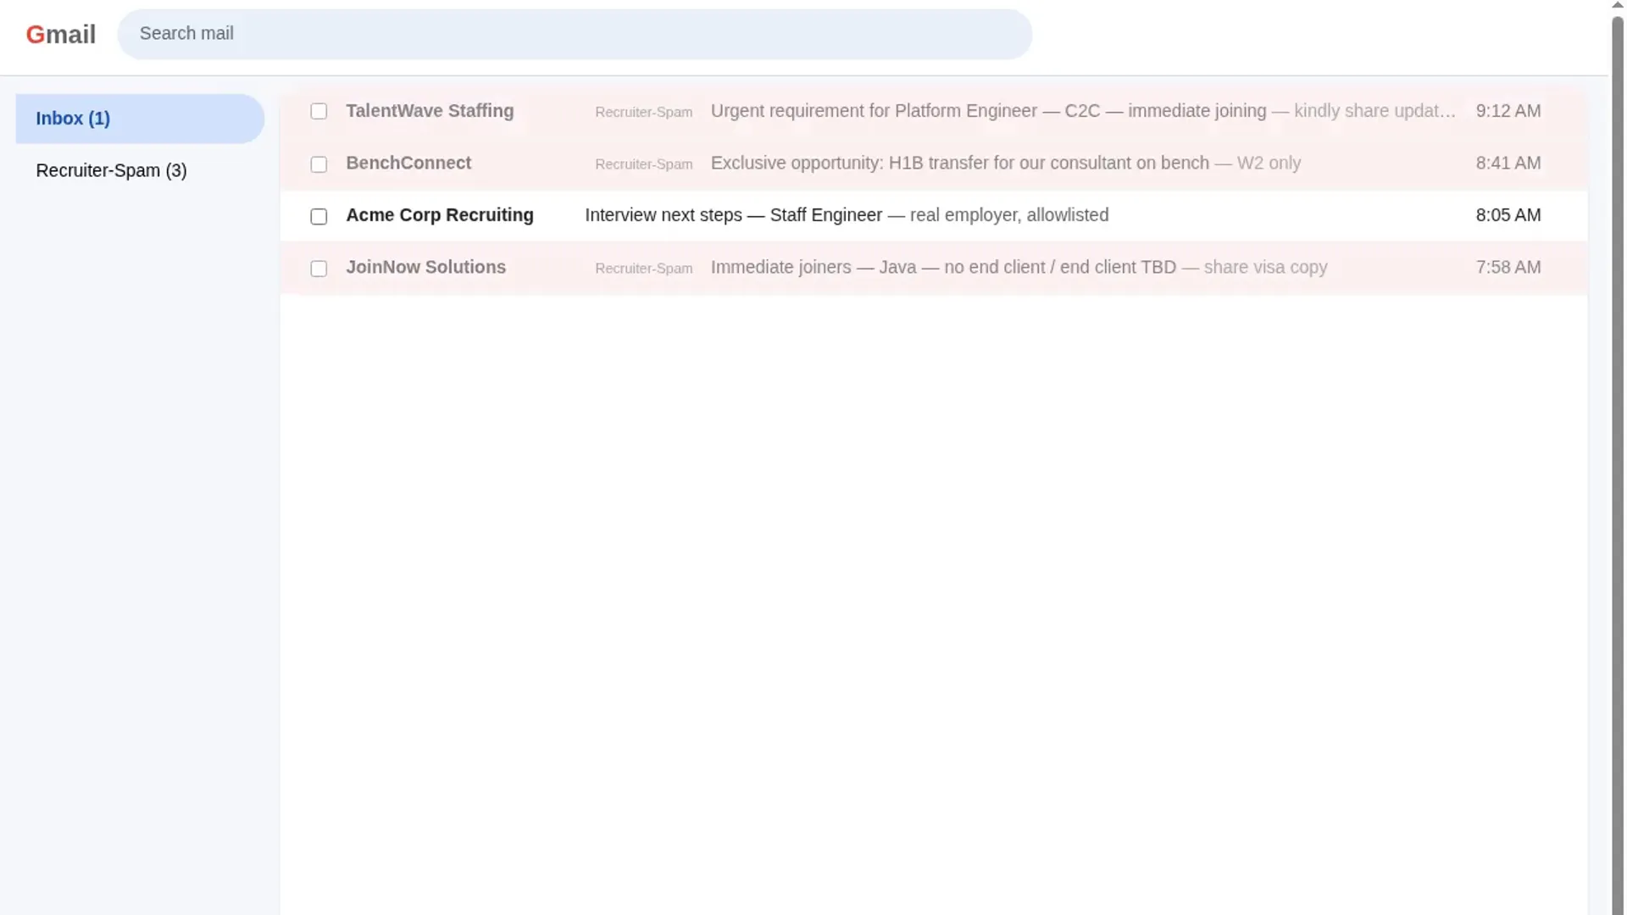Click the 7:58 AM timestamp
Viewport: 1627px width, 915px height.
(x=1508, y=267)
